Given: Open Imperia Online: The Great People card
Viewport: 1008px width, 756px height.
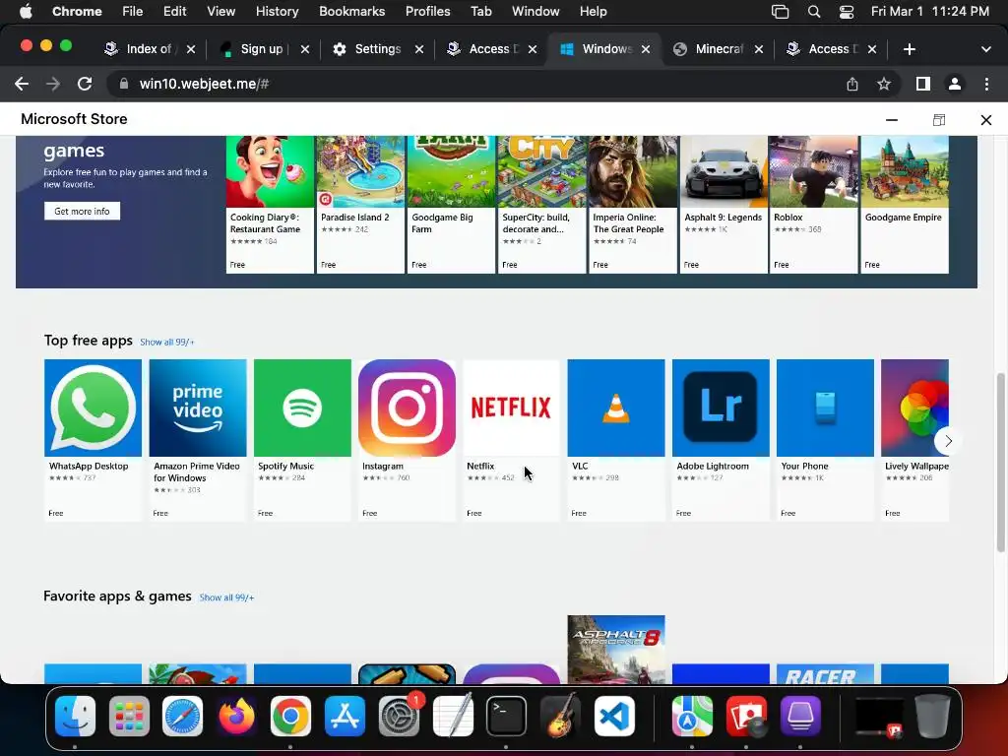Looking at the screenshot, I should coord(633,205).
